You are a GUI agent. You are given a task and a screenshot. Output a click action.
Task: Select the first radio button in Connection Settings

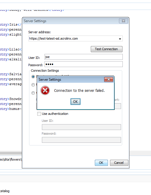pos(33,77)
